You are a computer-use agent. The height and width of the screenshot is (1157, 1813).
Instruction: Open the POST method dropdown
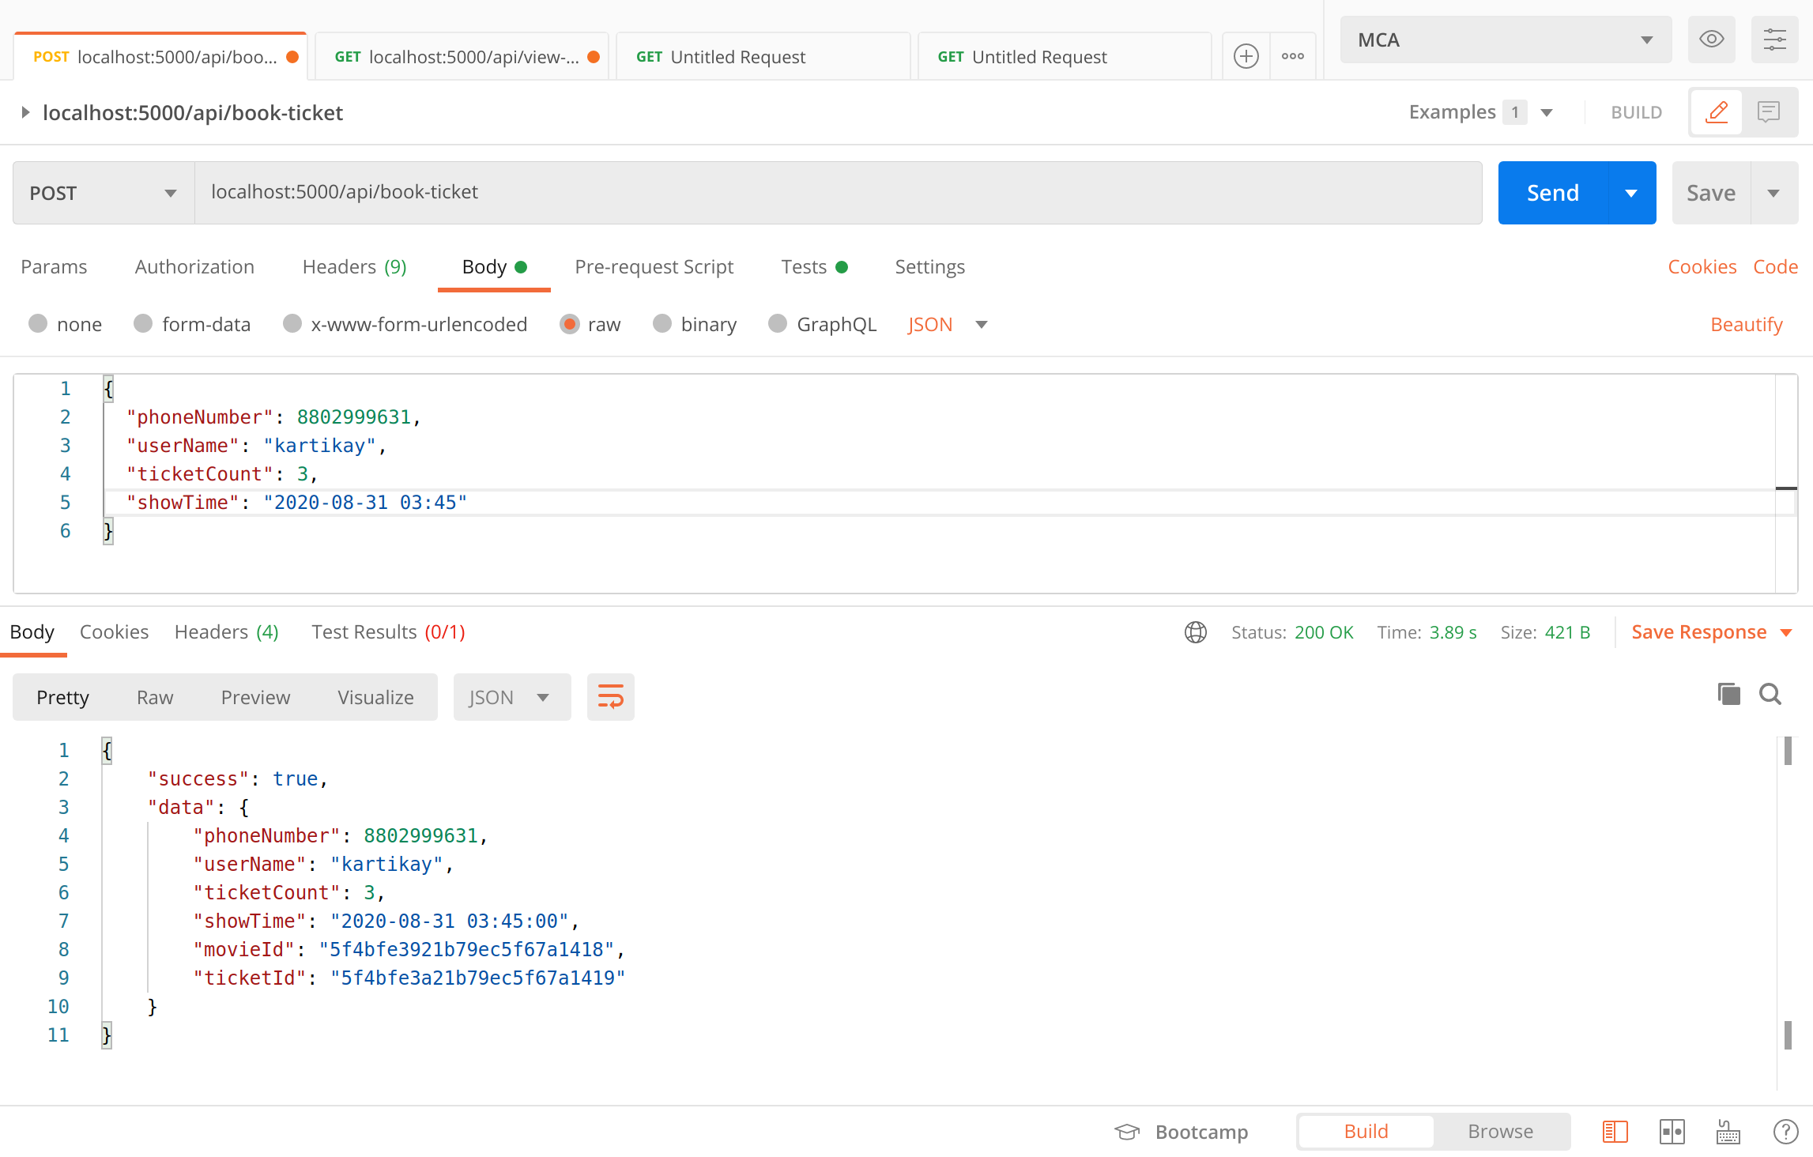[x=103, y=193]
